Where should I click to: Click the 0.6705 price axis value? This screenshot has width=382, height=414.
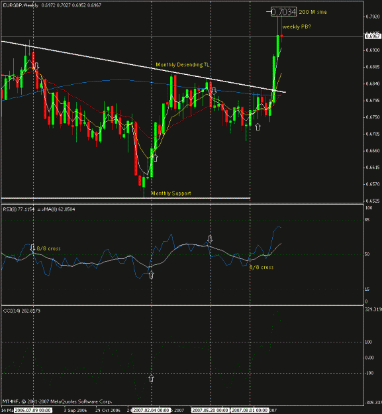coord(373,134)
